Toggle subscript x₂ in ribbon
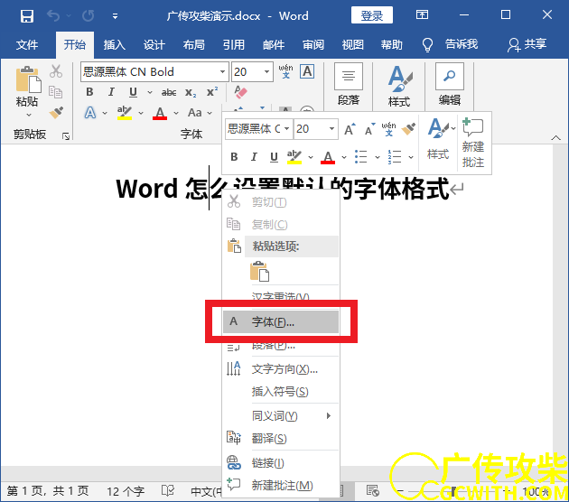This screenshot has width=569, height=502. 191,92
